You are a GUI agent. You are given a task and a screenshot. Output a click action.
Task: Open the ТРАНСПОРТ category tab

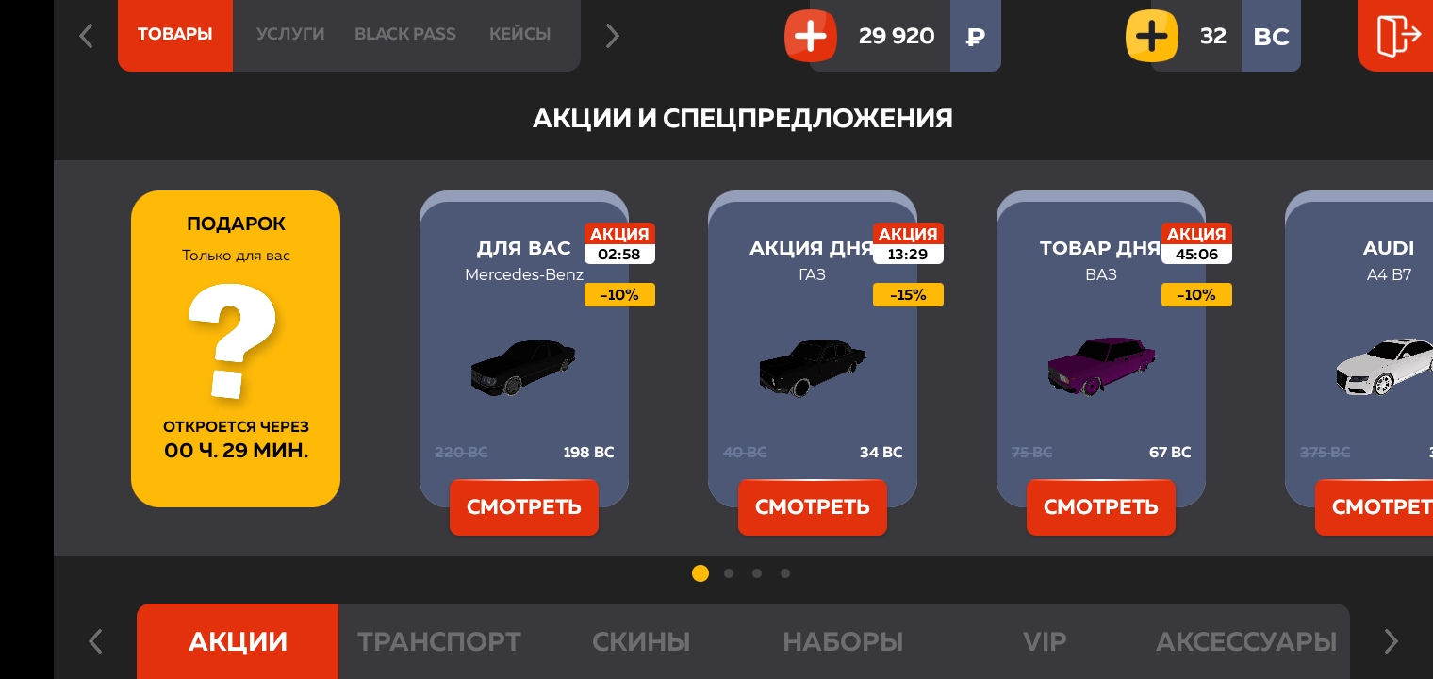coord(438,641)
